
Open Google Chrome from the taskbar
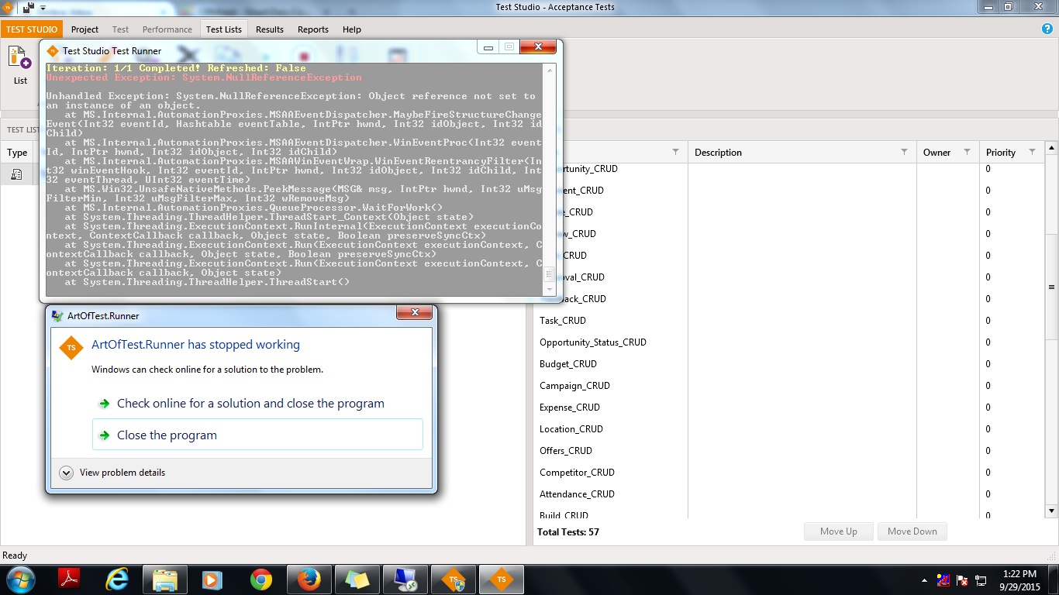(261, 579)
